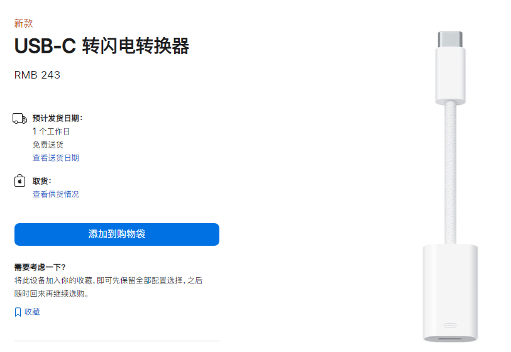
Task: Open the 查看供货情况 link
Action: [x=56, y=194]
